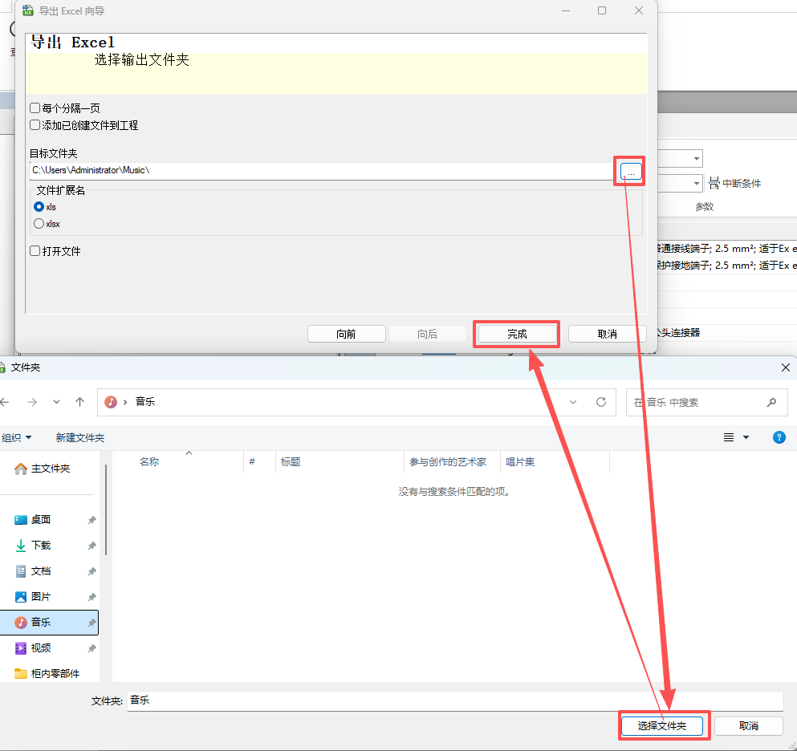Screen dimensions: 797x751
Task: Open the view options dropdown arrow
Action: point(746,437)
